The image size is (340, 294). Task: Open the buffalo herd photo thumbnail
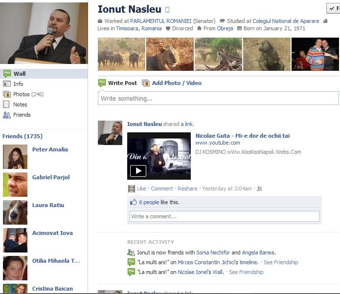pyautogui.click(x=121, y=54)
